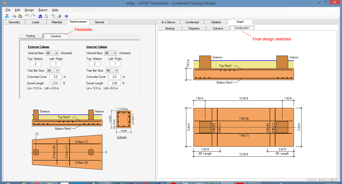Open Help via the question mark icon

click(66, 16)
